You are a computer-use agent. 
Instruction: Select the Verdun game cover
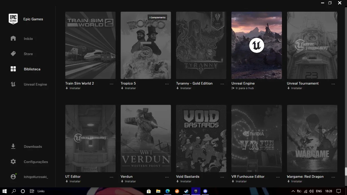coord(146,139)
